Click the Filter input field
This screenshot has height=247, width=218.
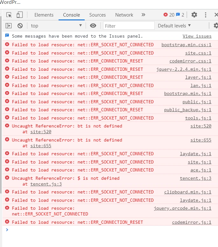(x=129, y=26)
